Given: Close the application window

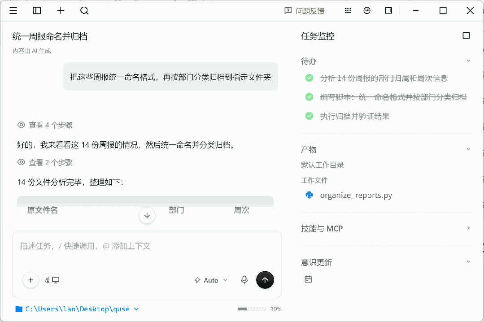Looking at the screenshot, I should 470,11.
